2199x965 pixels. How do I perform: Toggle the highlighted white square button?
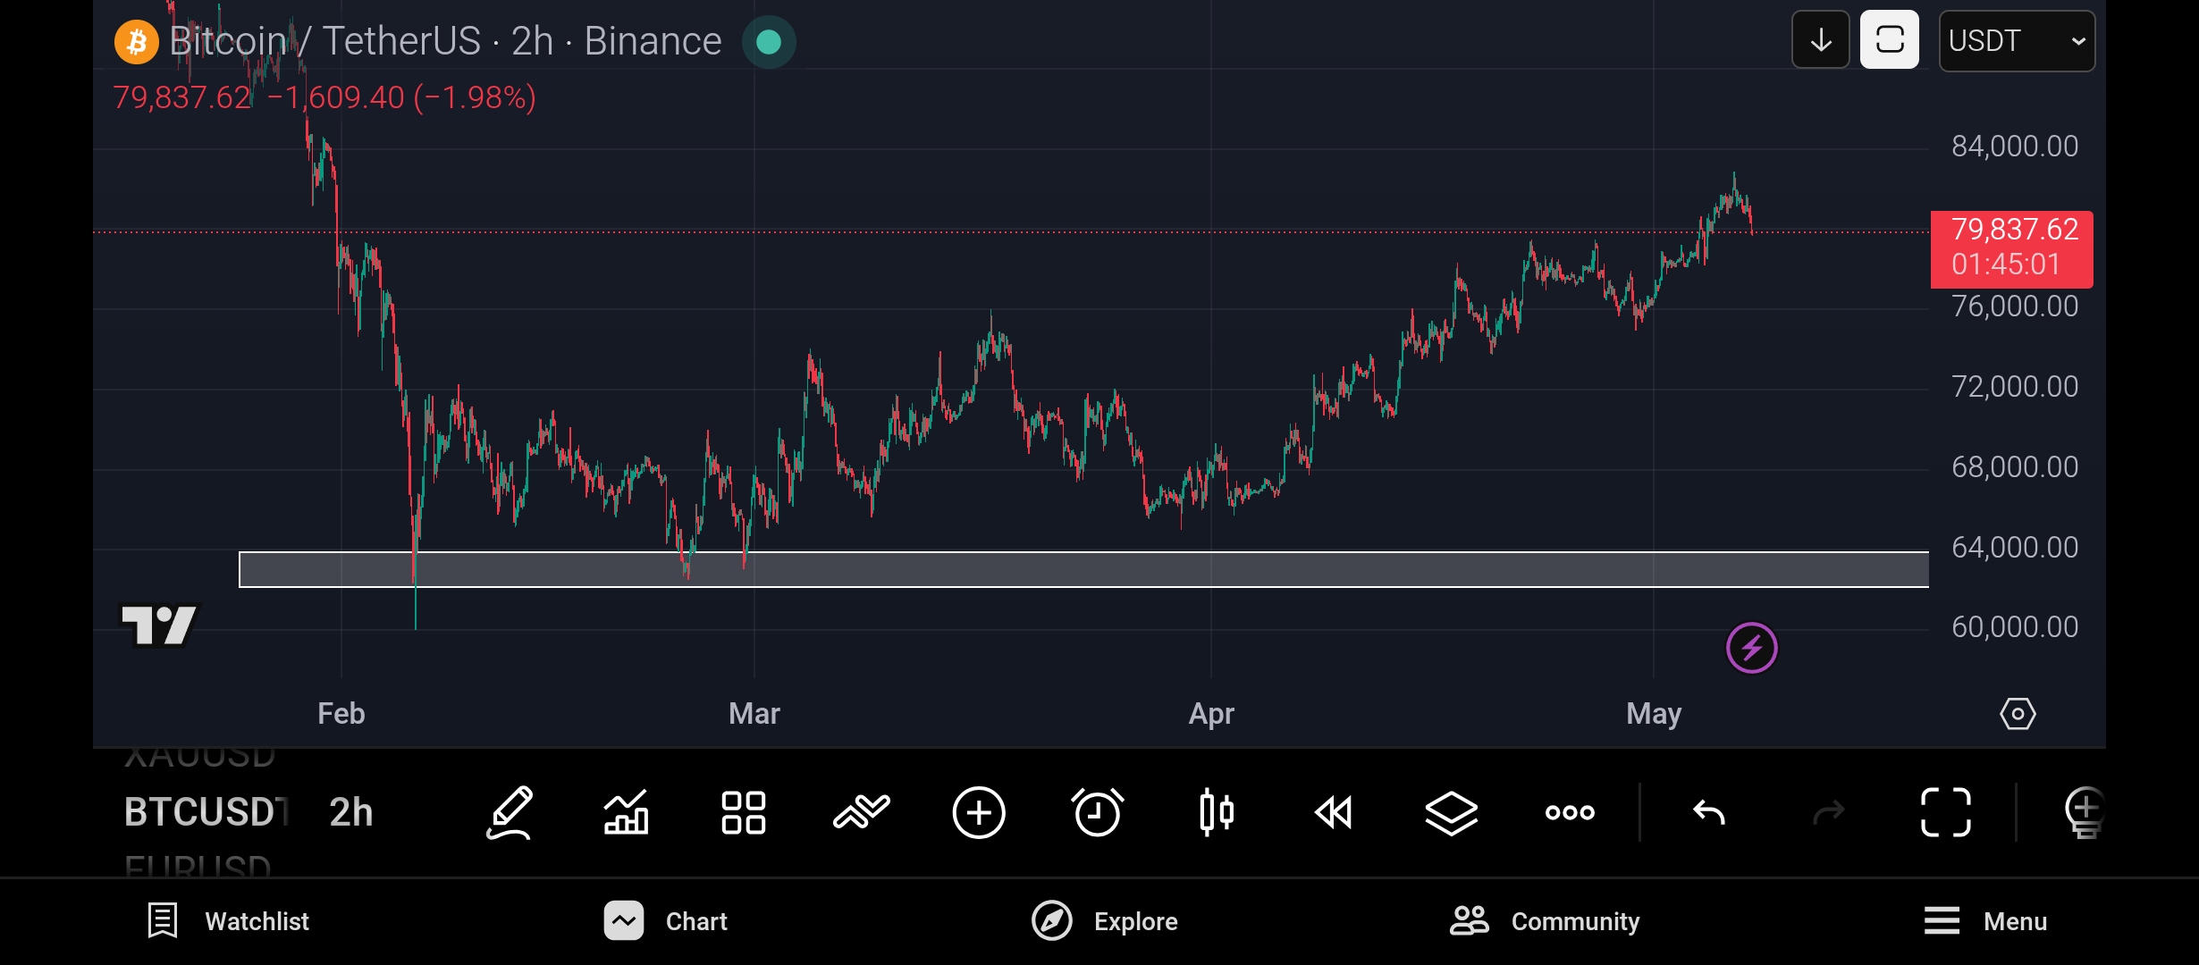coord(1890,40)
